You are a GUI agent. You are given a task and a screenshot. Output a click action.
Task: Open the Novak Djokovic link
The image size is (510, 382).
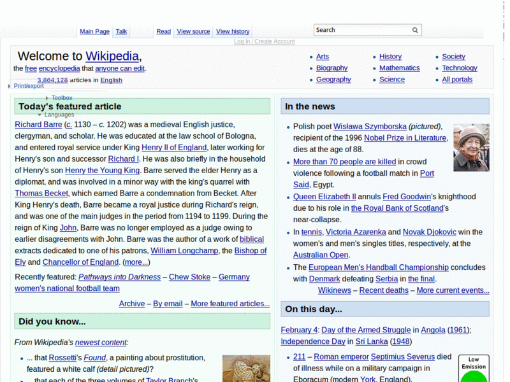(x=430, y=232)
